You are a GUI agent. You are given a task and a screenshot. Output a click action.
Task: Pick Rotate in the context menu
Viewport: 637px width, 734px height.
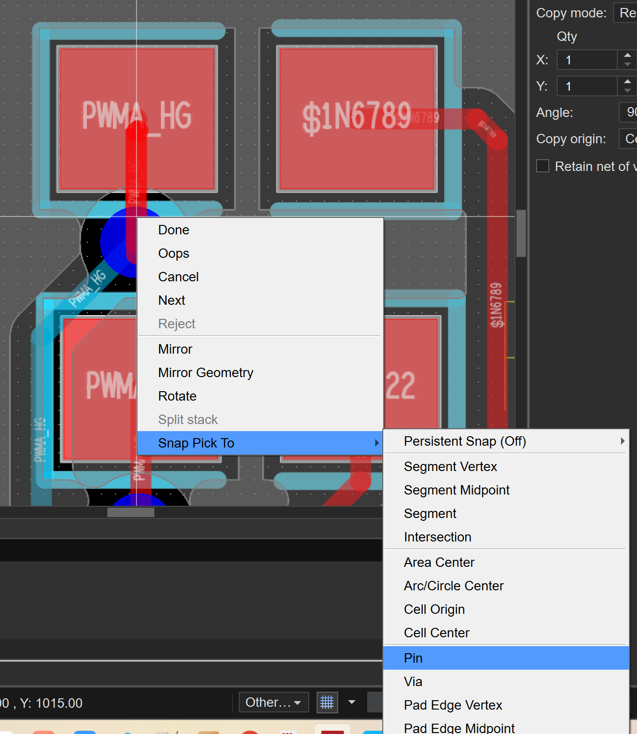(x=177, y=396)
